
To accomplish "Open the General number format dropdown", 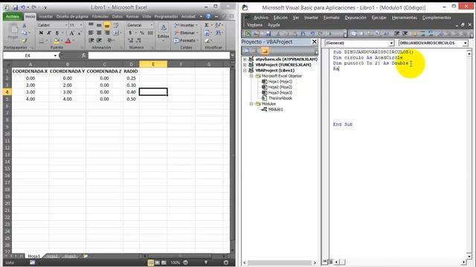I will (152, 25).
